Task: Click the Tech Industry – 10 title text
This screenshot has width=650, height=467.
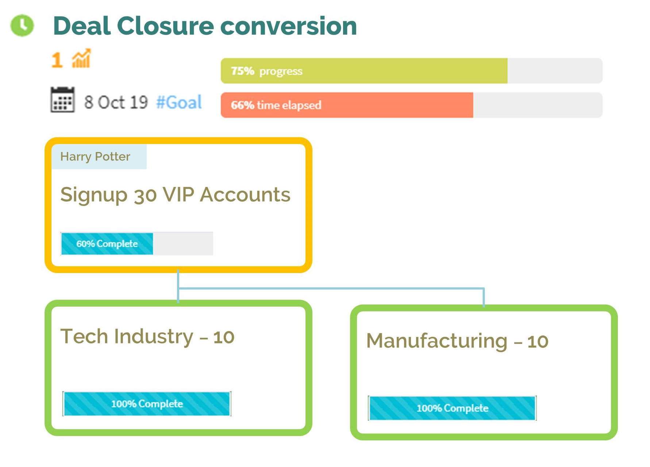Action: pyautogui.click(x=147, y=336)
